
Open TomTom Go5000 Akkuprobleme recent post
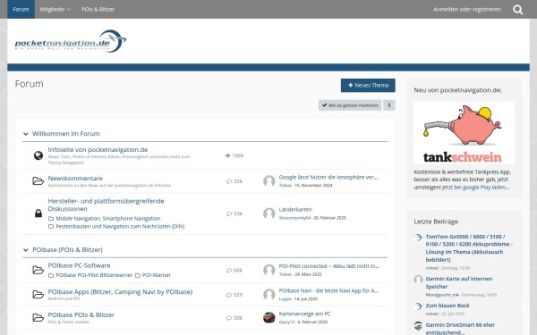point(469,248)
